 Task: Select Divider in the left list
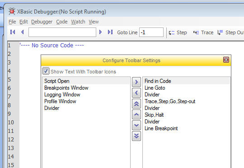pyautogui.click(x=86, y=108)
